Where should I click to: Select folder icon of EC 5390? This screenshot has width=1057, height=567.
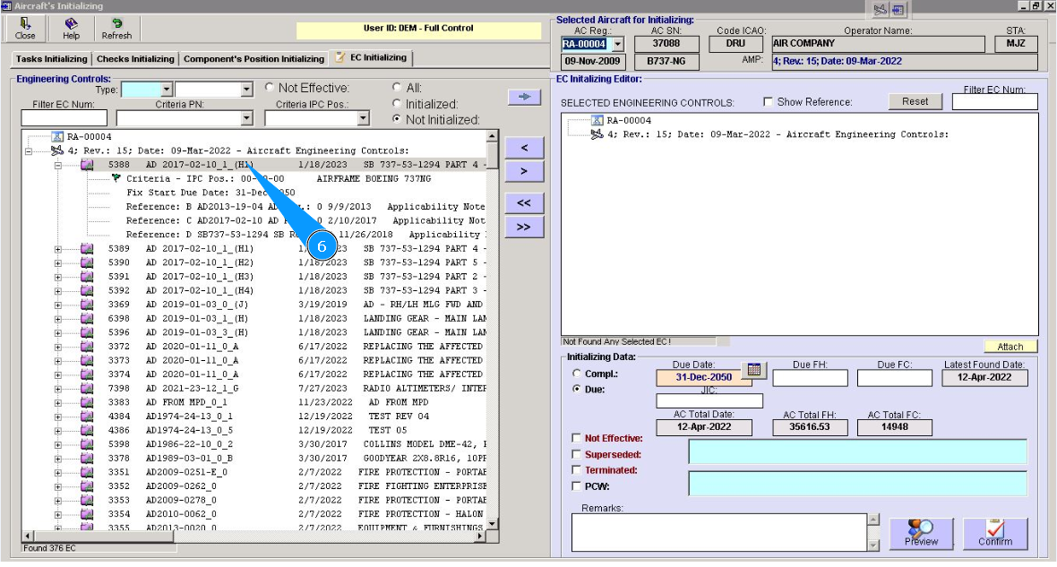tap(87, 262)
